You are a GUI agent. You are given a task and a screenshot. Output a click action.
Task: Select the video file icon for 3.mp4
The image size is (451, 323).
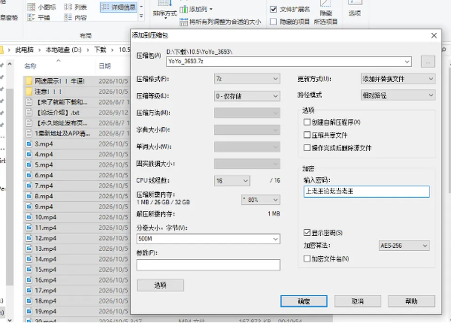tap(29, 144)
